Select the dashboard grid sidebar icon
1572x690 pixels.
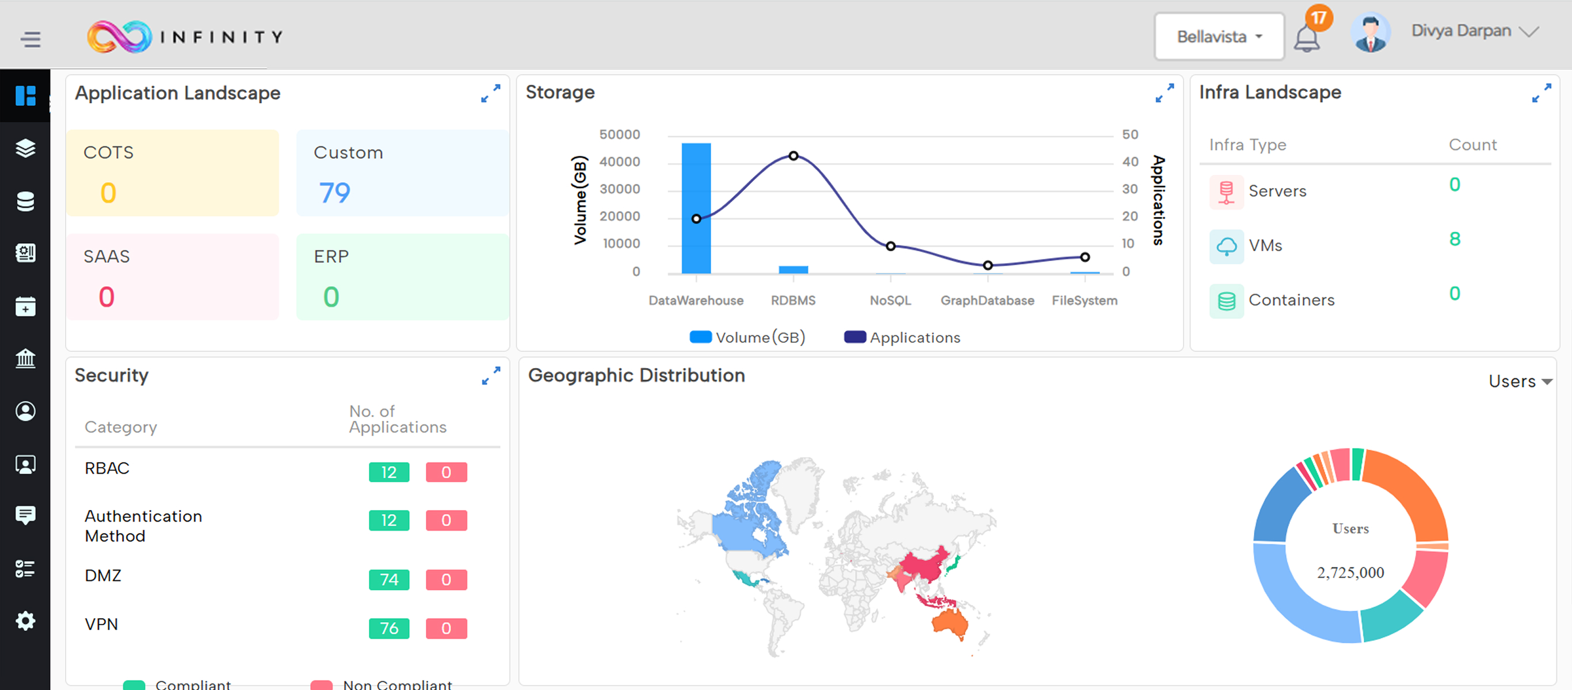coord(25,96)
